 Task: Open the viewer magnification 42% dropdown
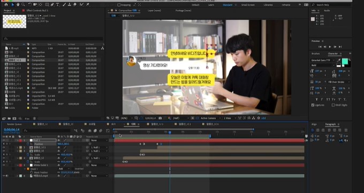click(x=127, y=118)
